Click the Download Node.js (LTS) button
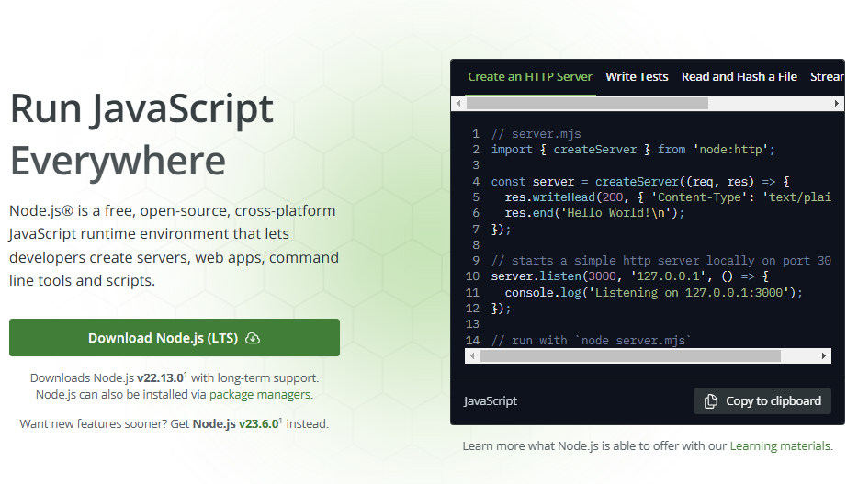The image size is (858, 484). coord(175,337)
